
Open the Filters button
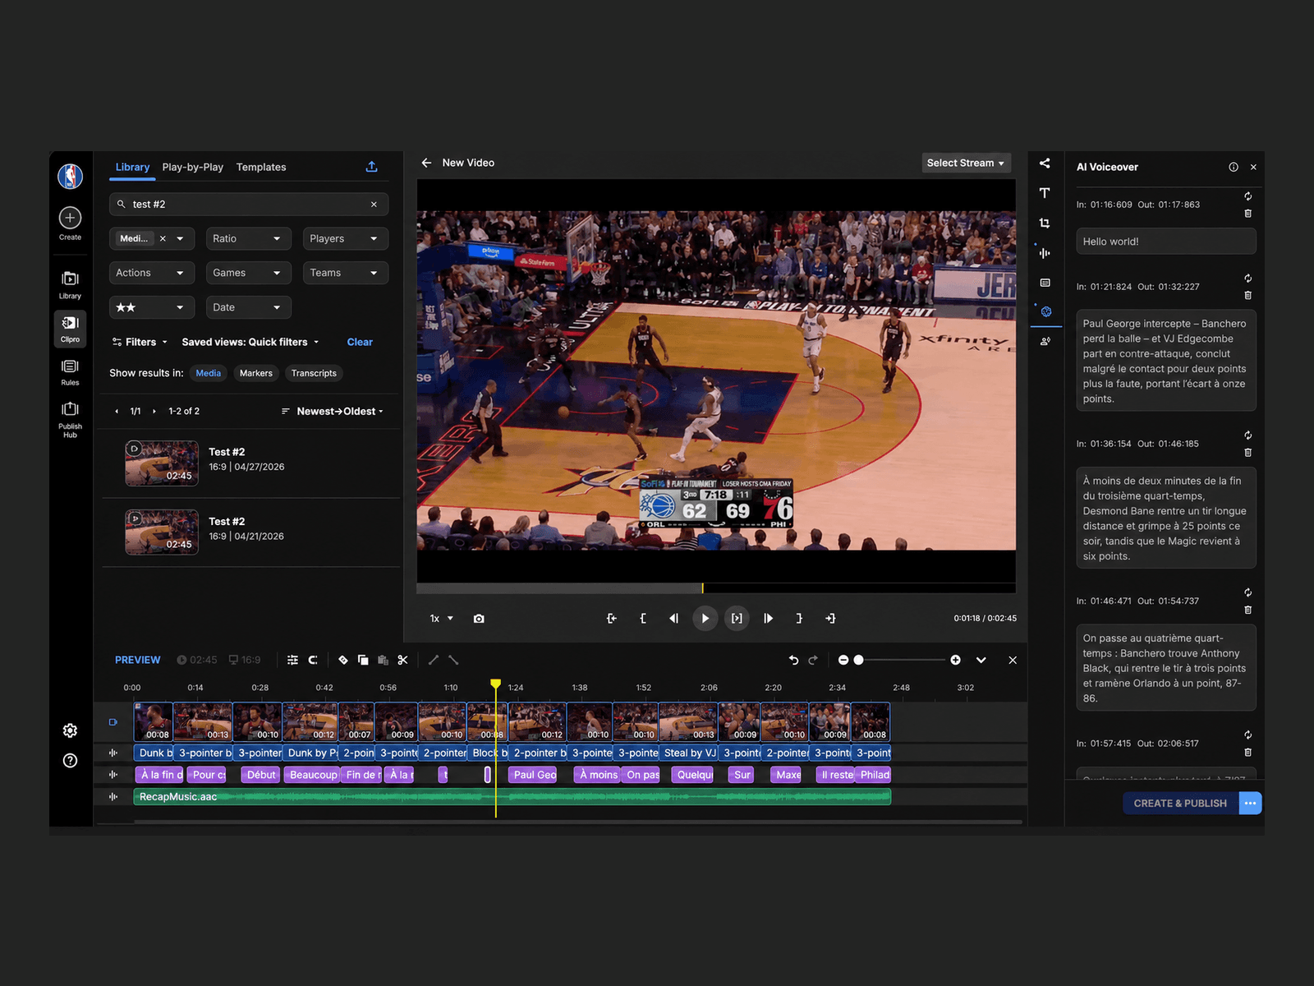(140, 342)
